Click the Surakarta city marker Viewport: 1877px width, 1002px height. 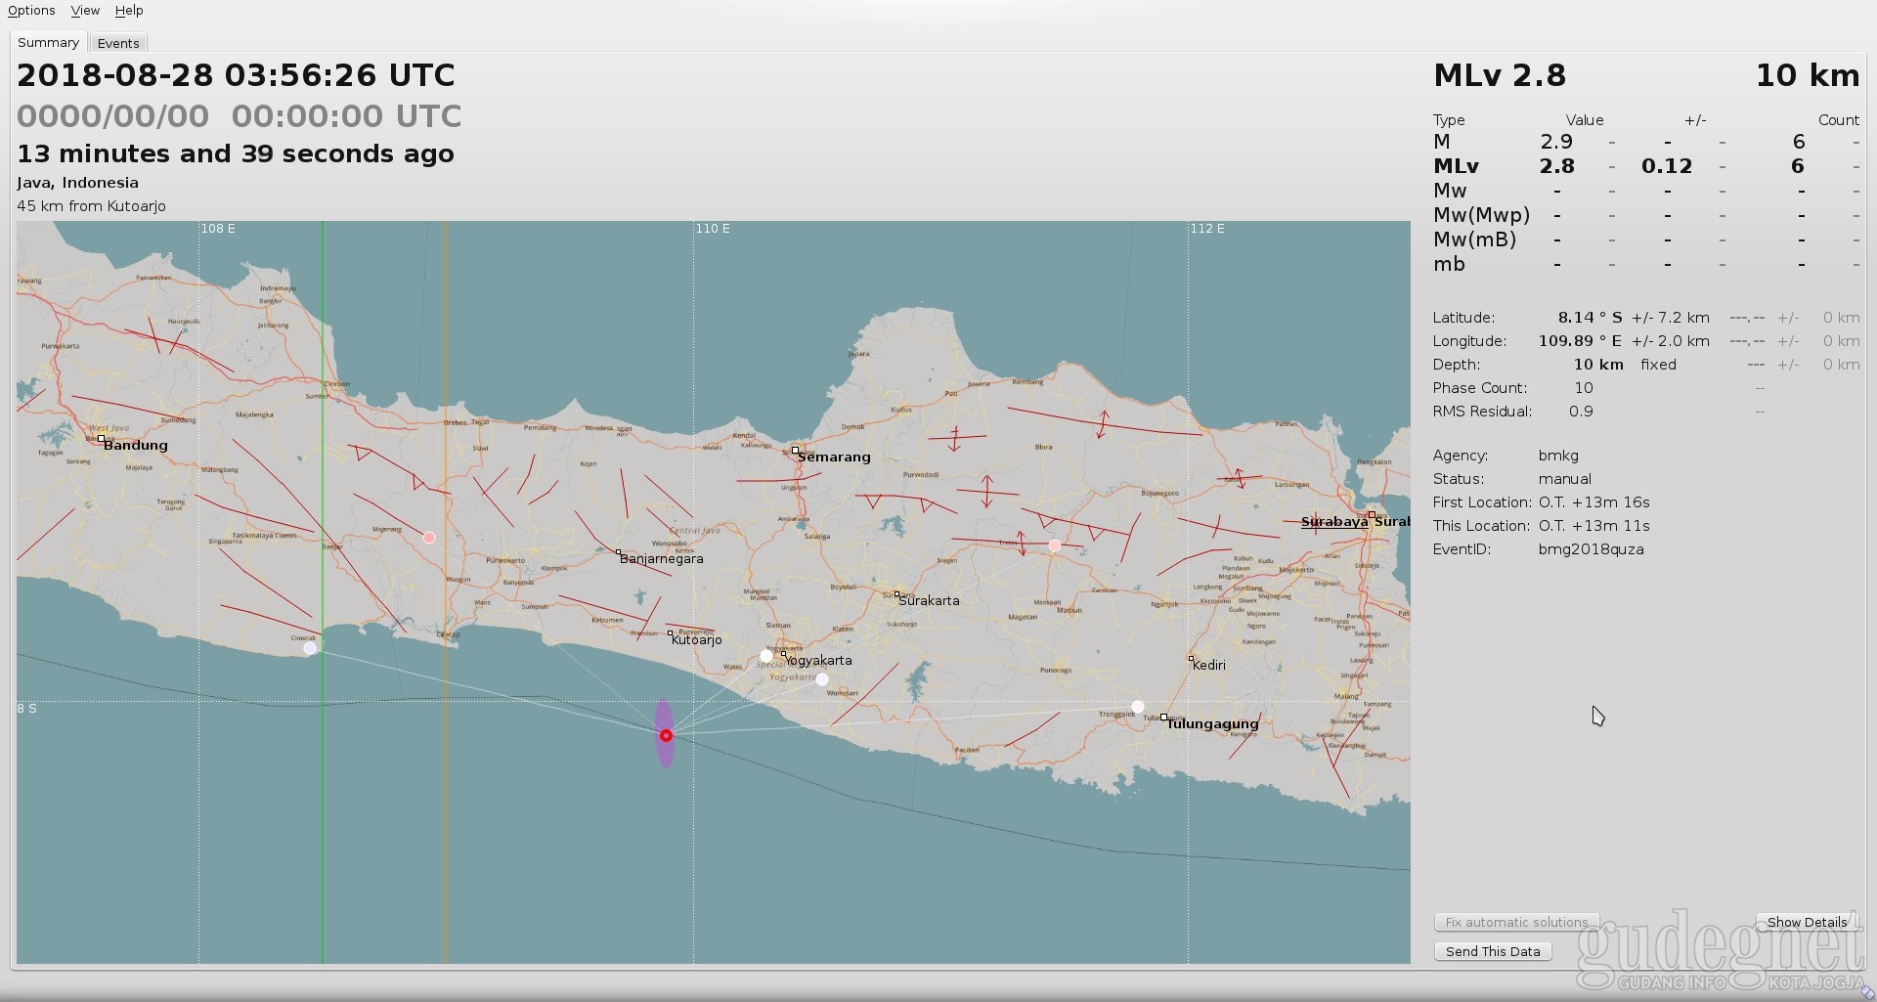tap(896, 594)
